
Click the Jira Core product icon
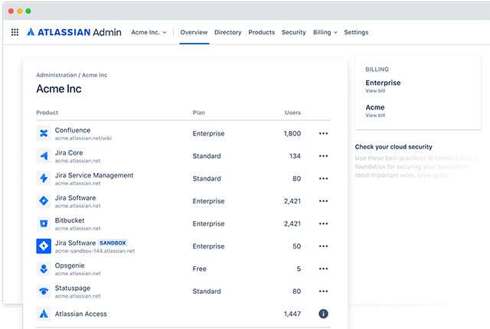point(44,156)
